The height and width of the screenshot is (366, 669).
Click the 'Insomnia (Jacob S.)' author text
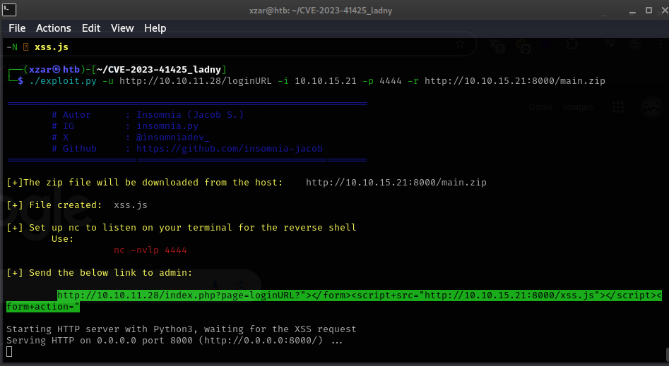coord(190,115)
